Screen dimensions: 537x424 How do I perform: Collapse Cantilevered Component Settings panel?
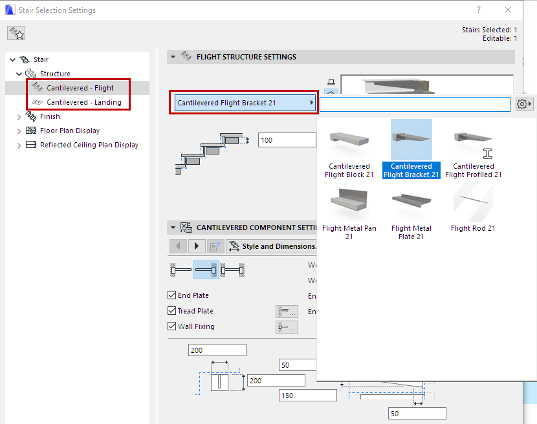[x=173, y=228]
